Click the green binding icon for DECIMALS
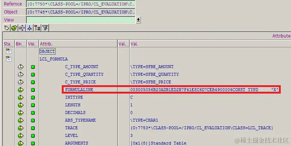 point(20,113)
